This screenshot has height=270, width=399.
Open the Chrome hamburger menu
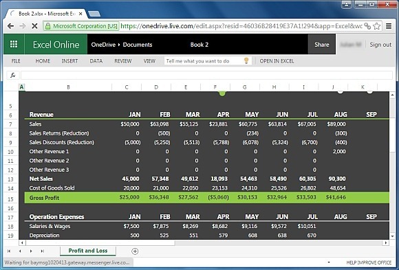389,26
